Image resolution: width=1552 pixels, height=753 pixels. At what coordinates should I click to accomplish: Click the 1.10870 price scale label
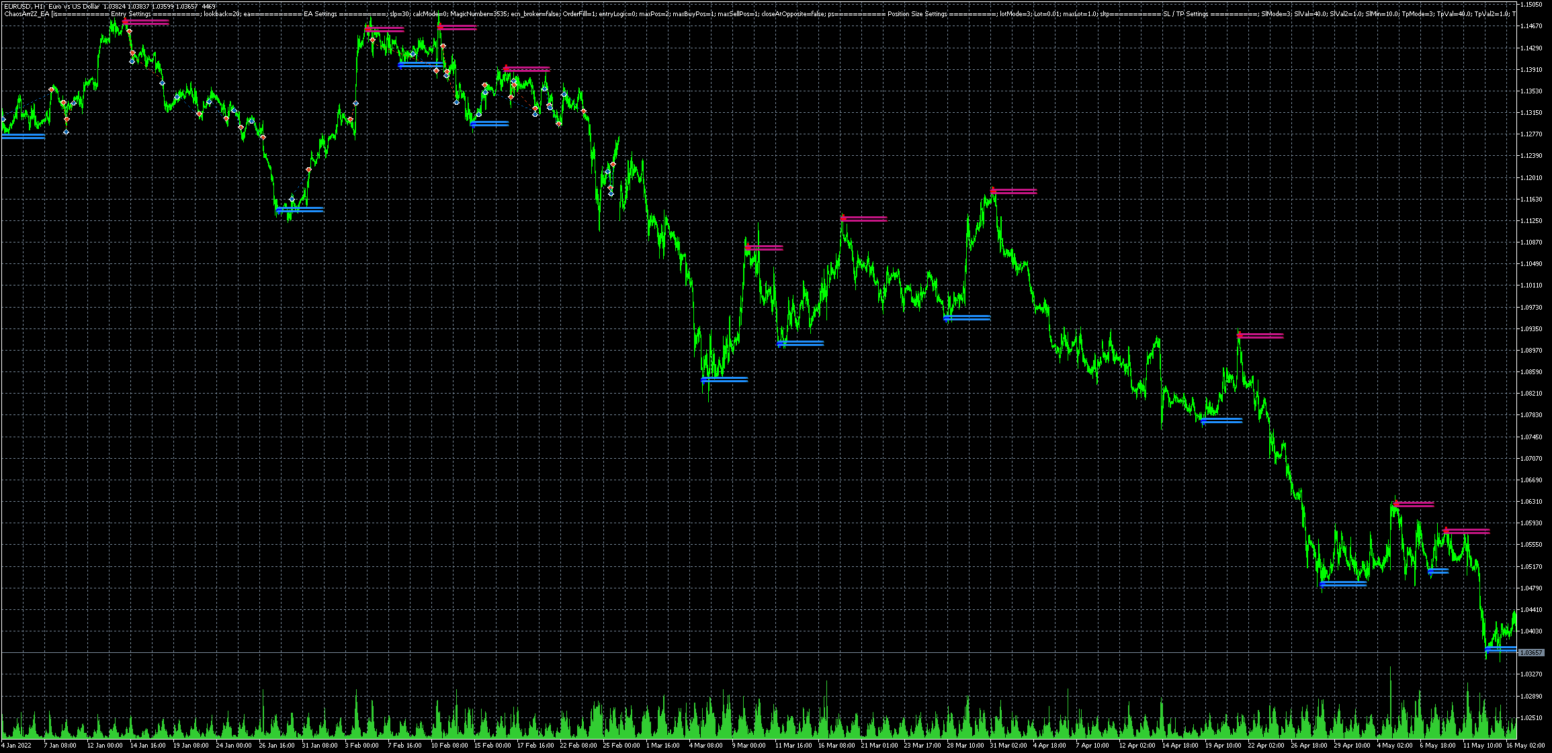[1531, 242]
